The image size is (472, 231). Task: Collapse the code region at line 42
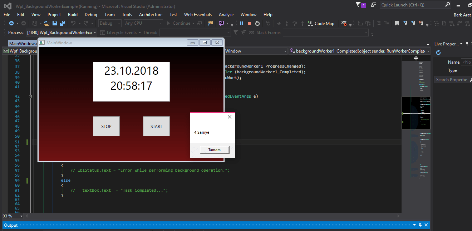coord(30,96)
